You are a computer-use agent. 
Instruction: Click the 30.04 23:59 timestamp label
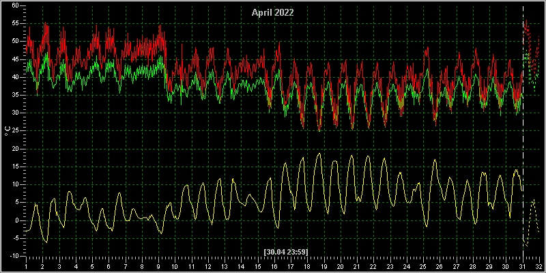click(286, 251)
